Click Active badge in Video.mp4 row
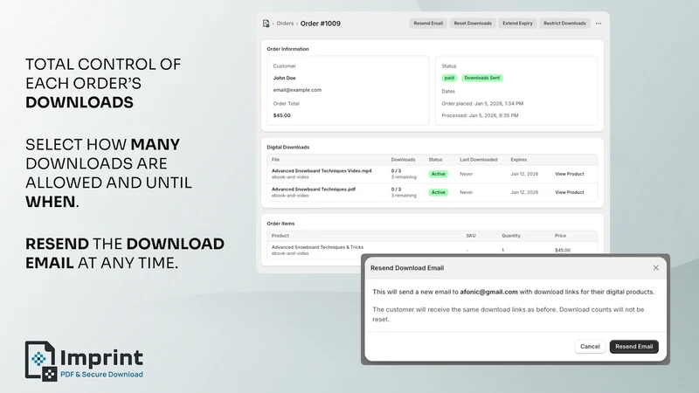Screen dimensions: 699x393 [x=439, y=174]
